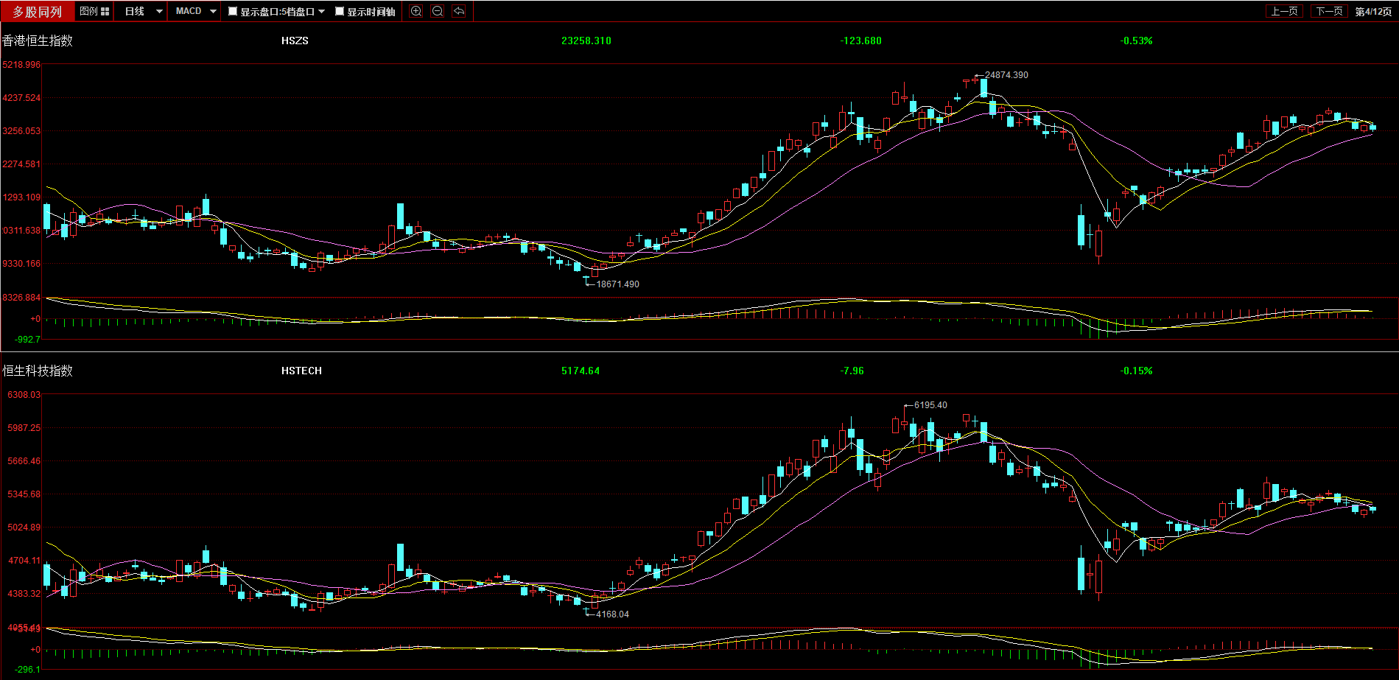This screenshot has height=680, width=1399.
Task: Select the 恒生科技指数 stock name
Action: [38, 371]
